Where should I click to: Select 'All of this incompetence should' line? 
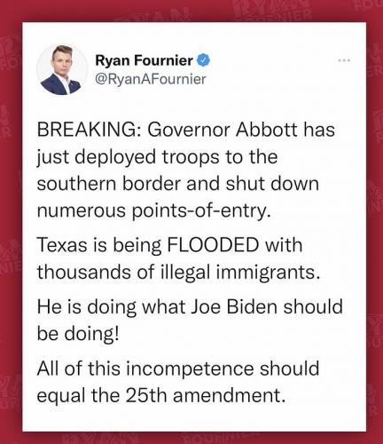coord(178,369)
